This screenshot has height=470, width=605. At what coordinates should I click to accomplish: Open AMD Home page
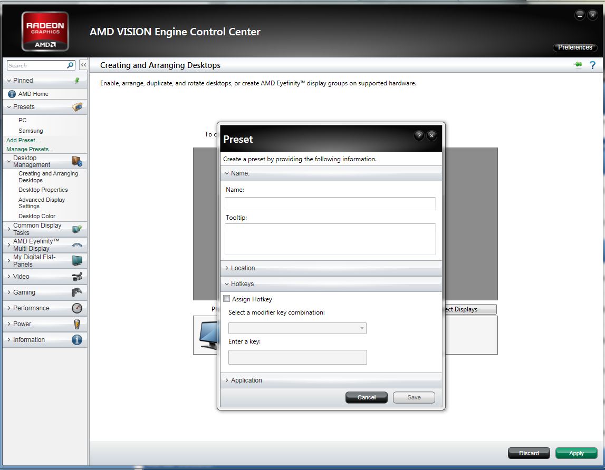click(x=33, y=94)
